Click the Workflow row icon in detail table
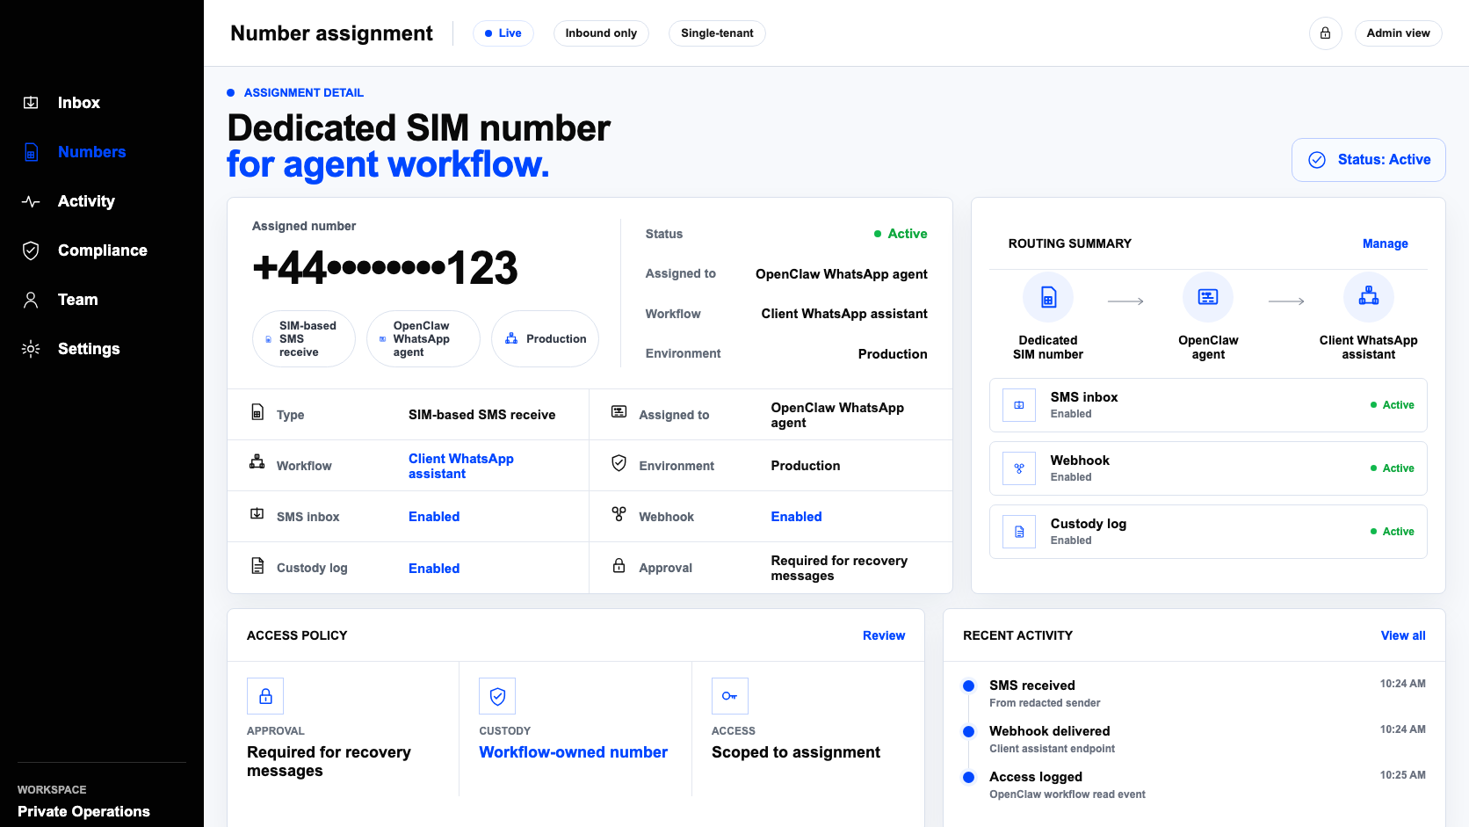The height and width of the screenshot is (827, 1469). (257, 461)
